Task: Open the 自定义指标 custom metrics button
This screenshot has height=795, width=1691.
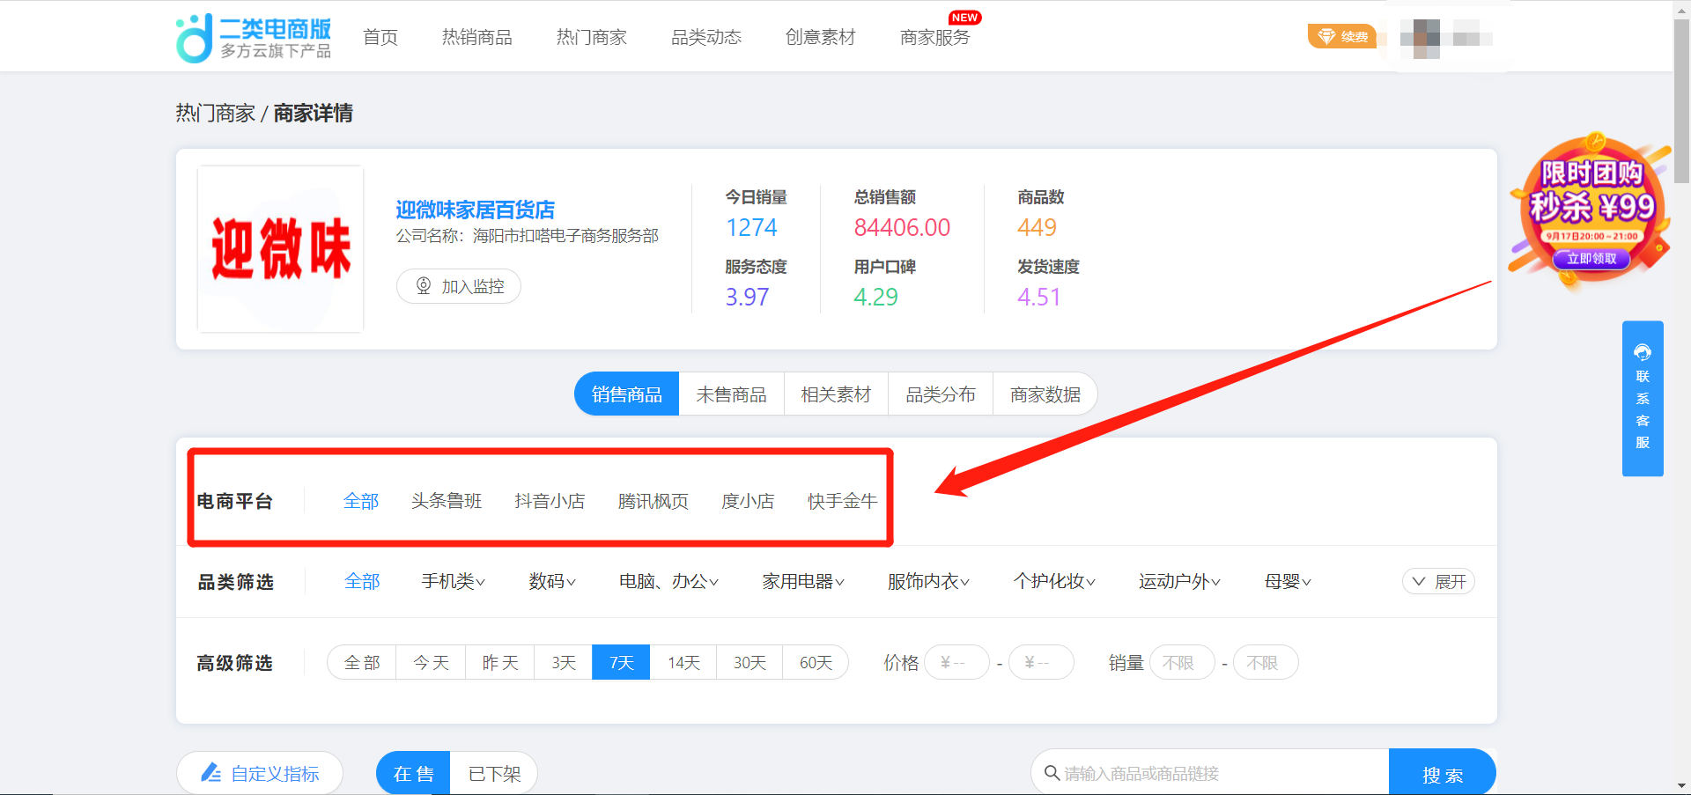Action: [260, 773]
